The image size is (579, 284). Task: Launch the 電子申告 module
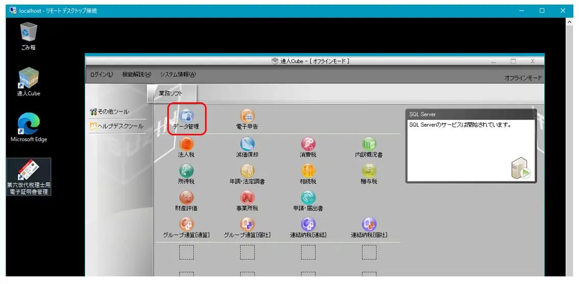(x=247, y=118)
